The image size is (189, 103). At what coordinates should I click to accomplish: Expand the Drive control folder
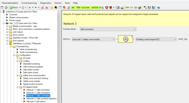coord(7,35)
